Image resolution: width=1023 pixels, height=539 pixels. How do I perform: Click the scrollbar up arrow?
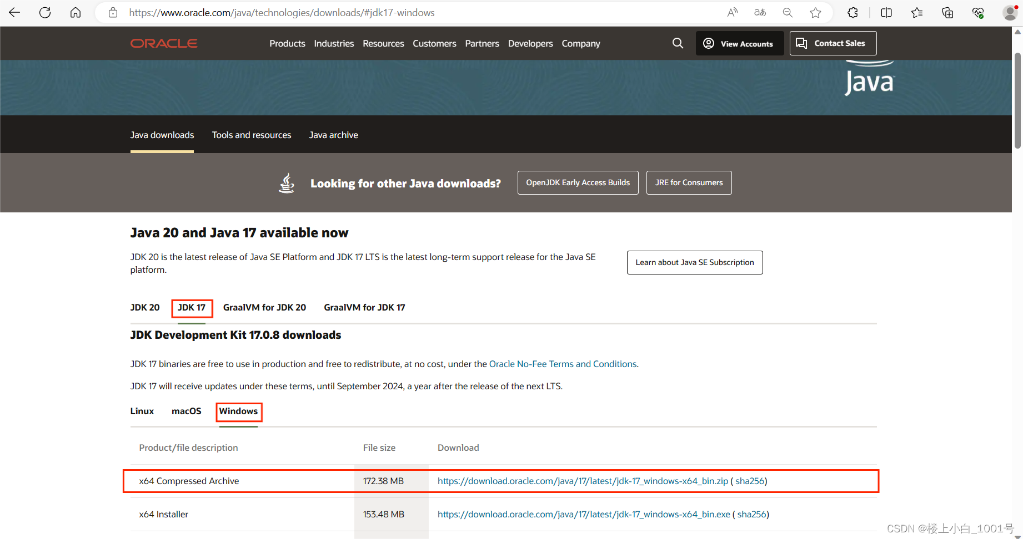coord(1017,32)
